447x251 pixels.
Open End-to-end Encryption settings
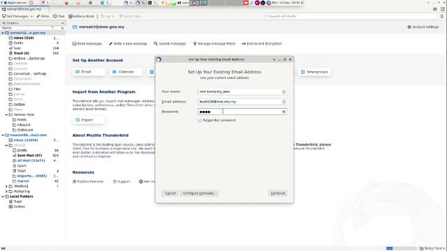tap(262, 44)
